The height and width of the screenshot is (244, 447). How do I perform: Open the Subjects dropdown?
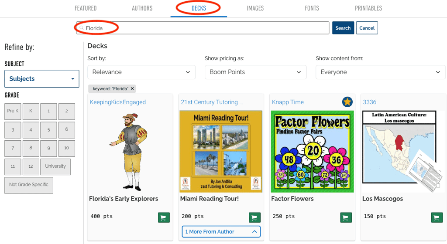click(x=42, y=79)
